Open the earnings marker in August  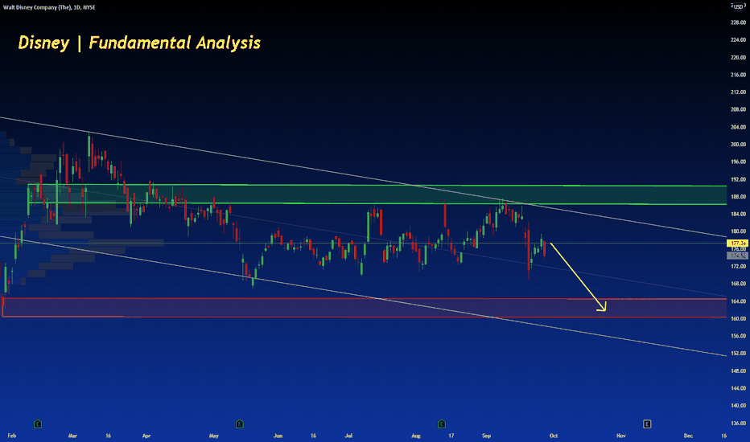[x=442, y=424]
